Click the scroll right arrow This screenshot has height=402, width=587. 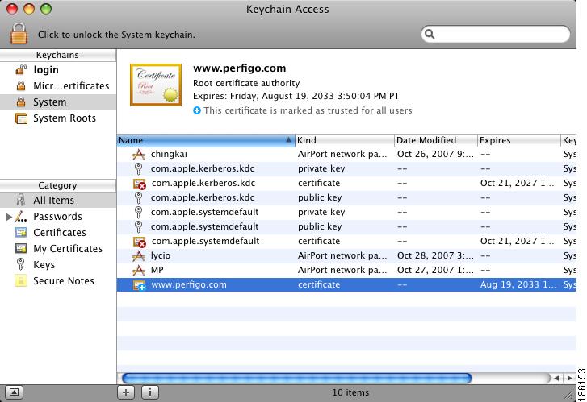point(569,378)
